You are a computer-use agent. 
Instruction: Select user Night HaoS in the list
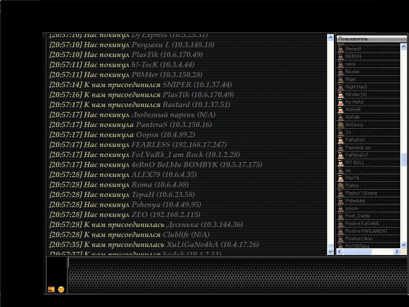coord(356,87)
